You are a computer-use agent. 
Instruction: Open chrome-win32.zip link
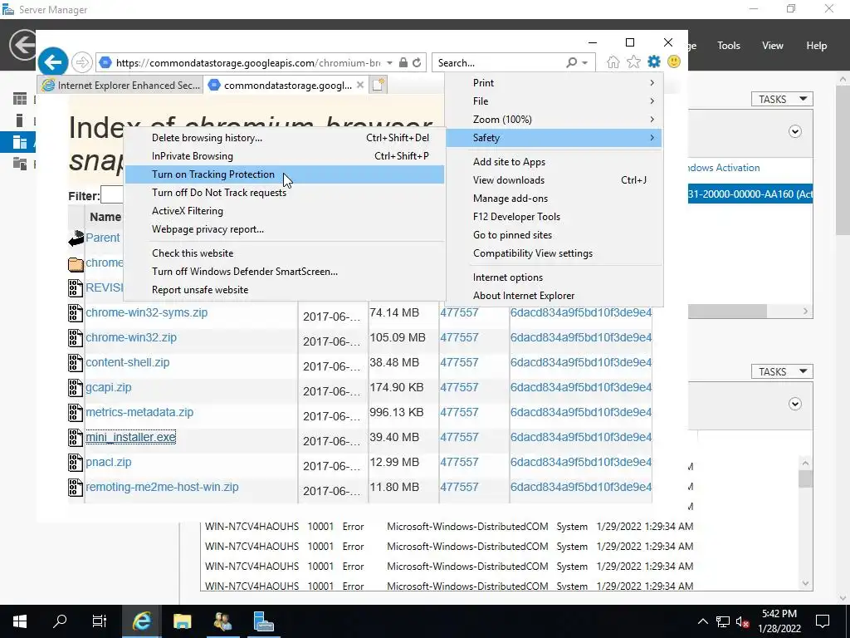point(131,337)
